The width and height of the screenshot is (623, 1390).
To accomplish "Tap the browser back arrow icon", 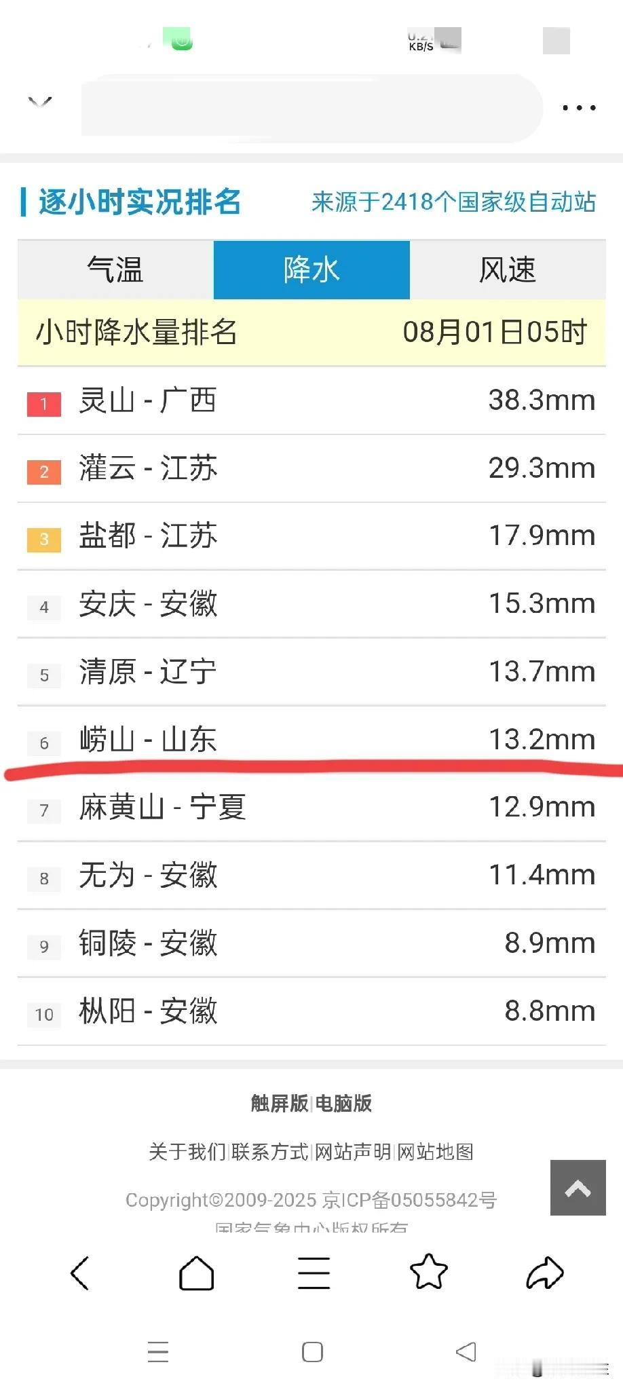I will pos(79,1273).
